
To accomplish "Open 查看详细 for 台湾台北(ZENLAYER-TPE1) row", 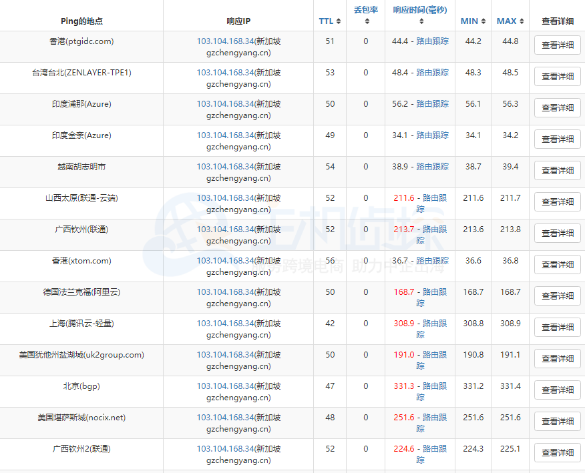I will coord(558,77).
